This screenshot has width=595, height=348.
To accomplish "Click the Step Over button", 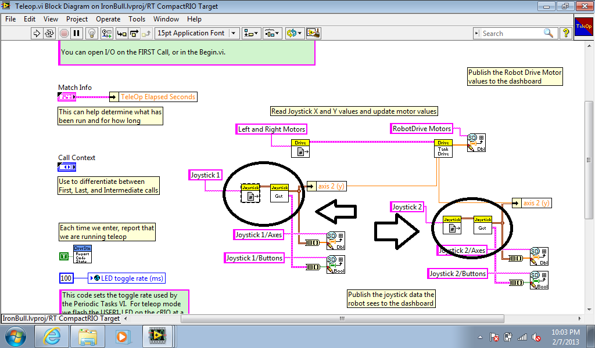I will pos(134,33).
